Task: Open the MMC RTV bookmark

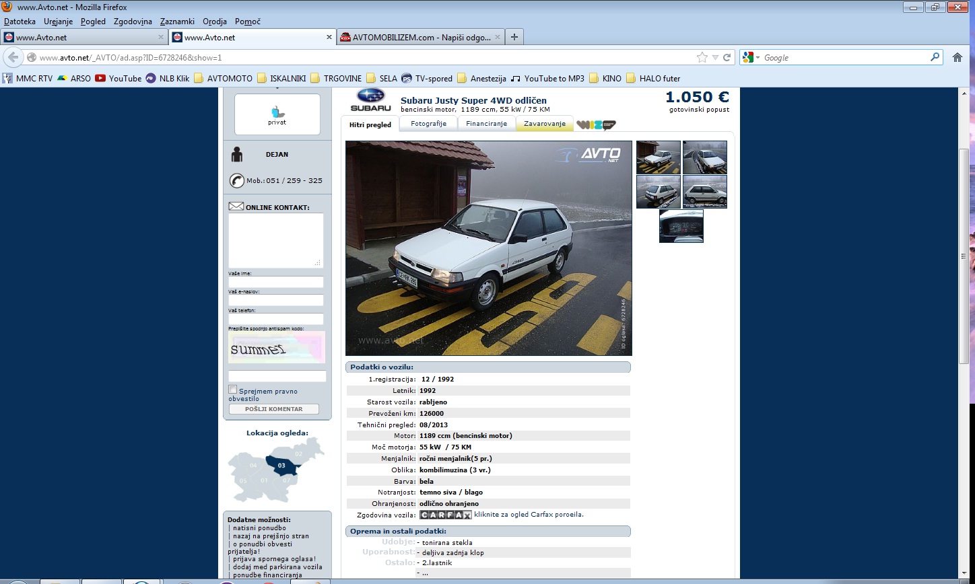Action: [28, 78]
